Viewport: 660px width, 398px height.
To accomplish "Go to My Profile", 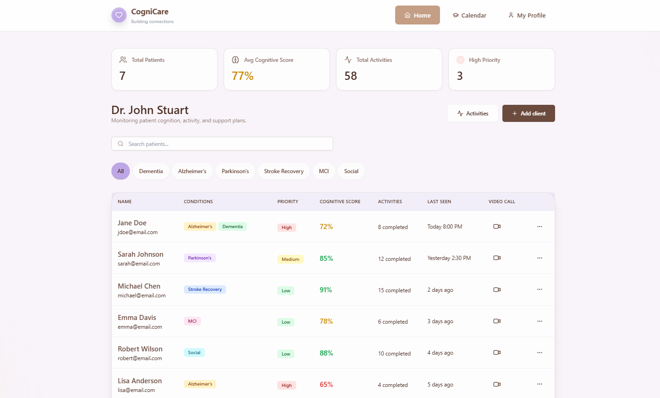I will point(527,15).
